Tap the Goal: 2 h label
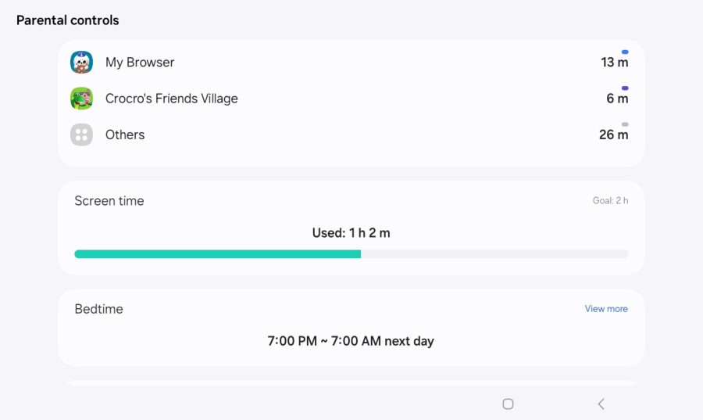The image size is (703, 420). (x=610, y=201)
